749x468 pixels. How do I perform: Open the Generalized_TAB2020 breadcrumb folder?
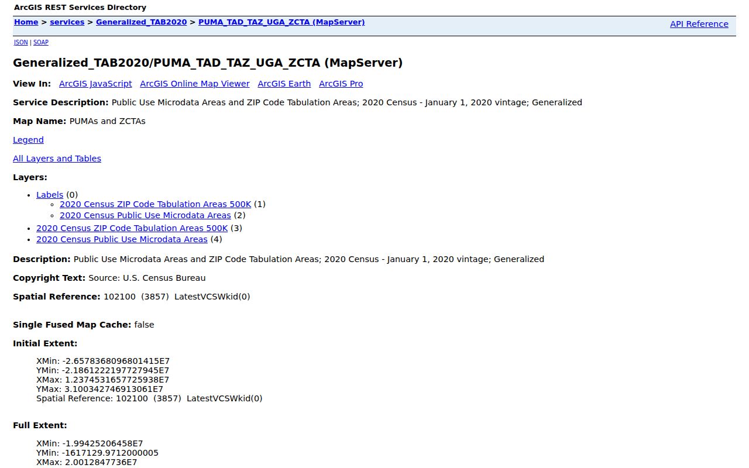[142, 22]
